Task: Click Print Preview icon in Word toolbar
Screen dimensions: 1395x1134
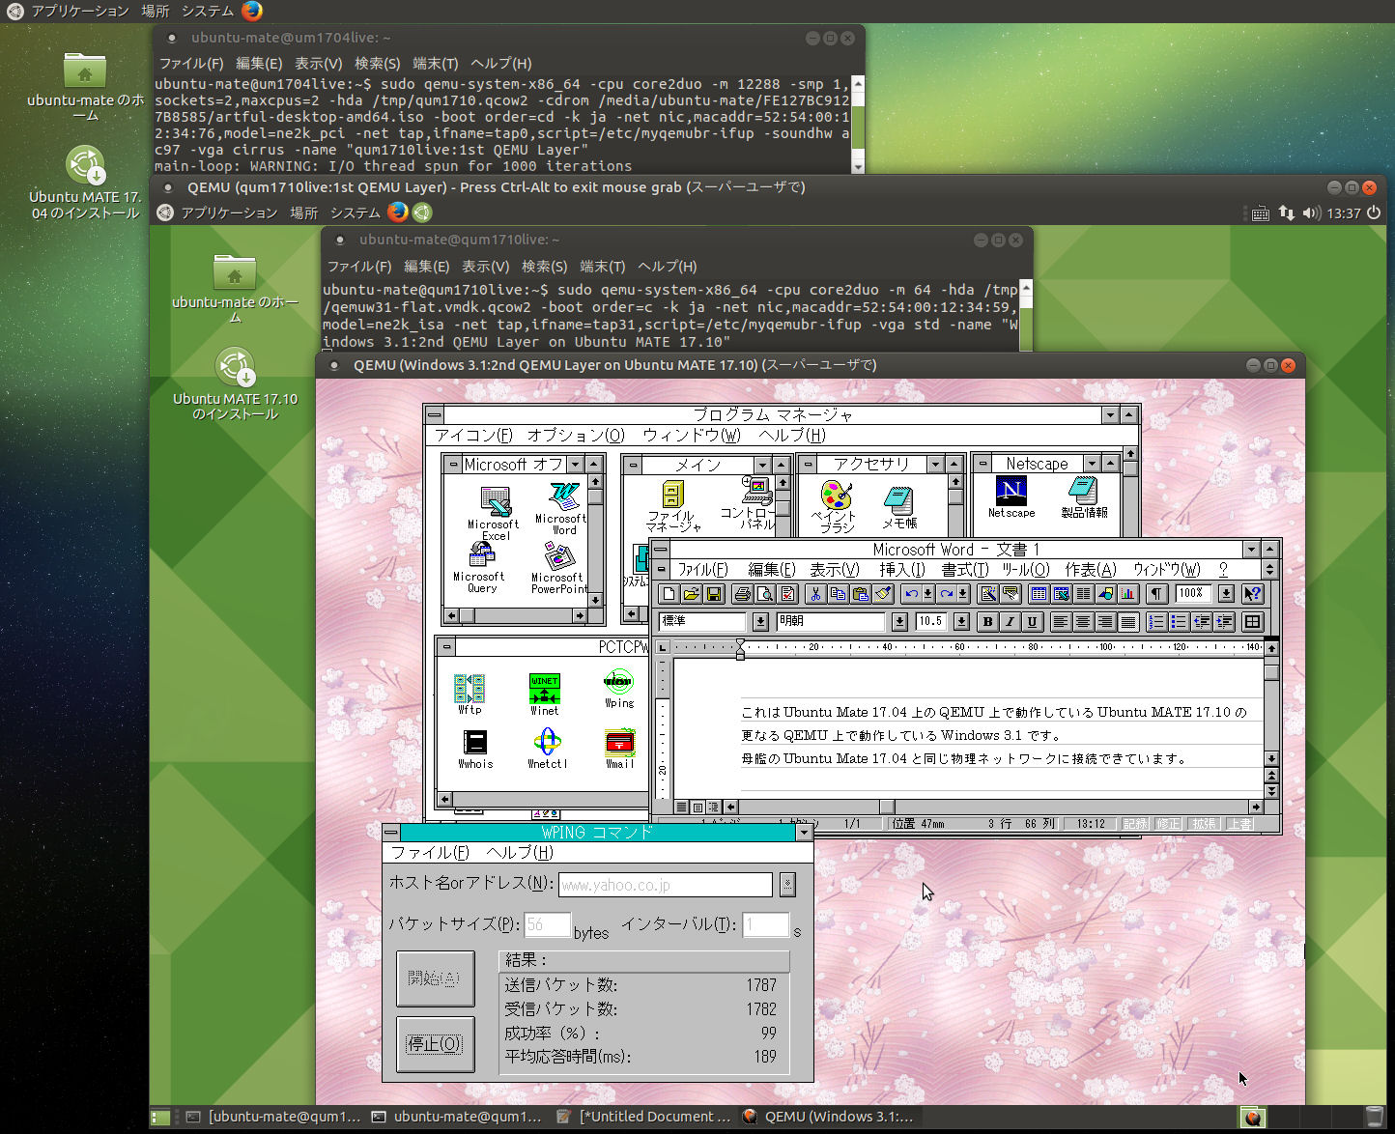Action: coord(764,594)
